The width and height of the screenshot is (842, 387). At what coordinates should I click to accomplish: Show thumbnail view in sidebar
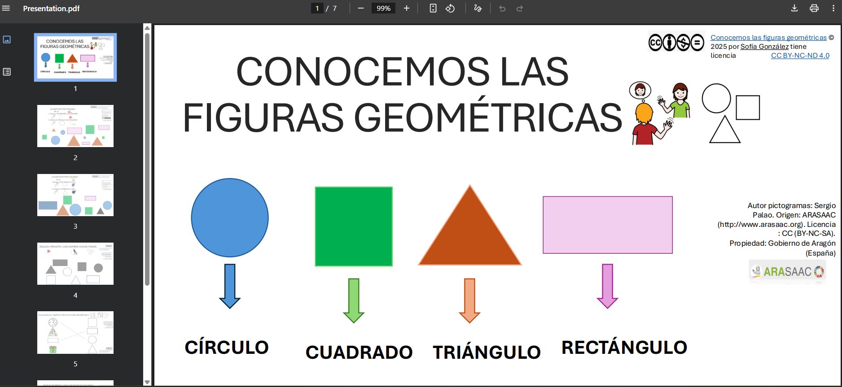(7, 39)
